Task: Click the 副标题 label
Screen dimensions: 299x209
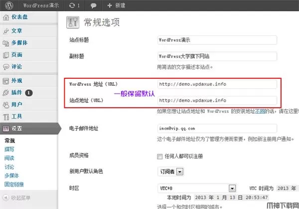Action: tap(76, 56)
